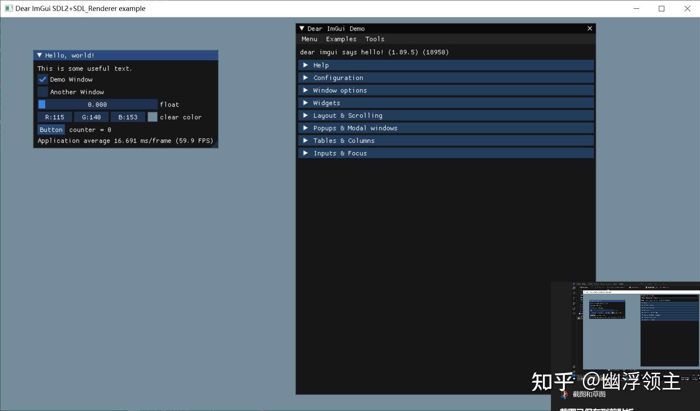Click Button to increment the counter
700x411 pixels.
51,129
